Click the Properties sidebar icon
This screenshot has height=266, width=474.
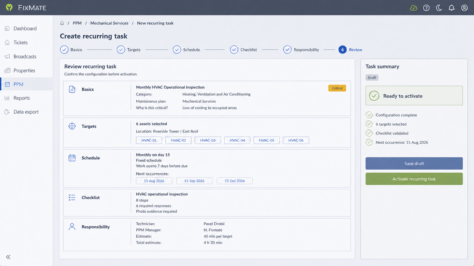[x=7, y=70]
